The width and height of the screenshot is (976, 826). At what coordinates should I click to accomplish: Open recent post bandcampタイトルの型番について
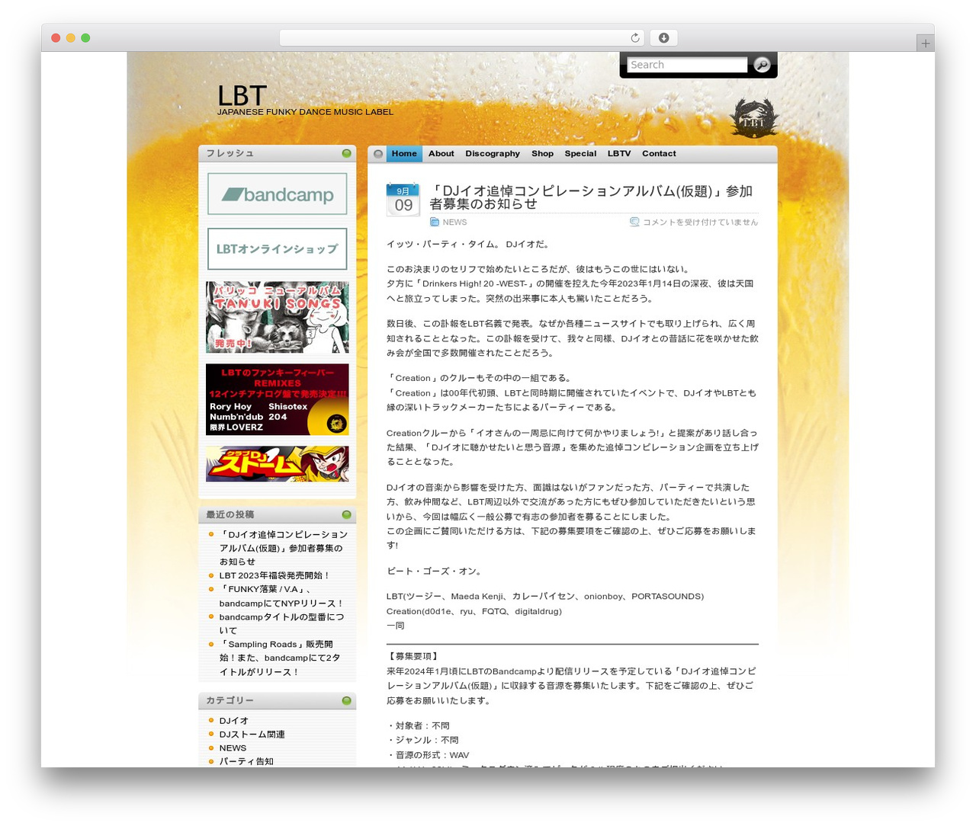point(281,623)
